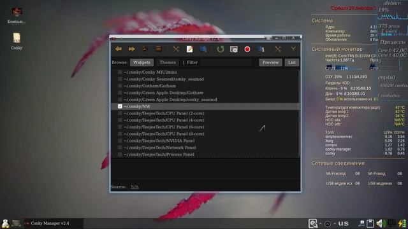Stop the selected widget with stop icon
Viewport: 408px width, 229px height.
click(x=158, y=49)
